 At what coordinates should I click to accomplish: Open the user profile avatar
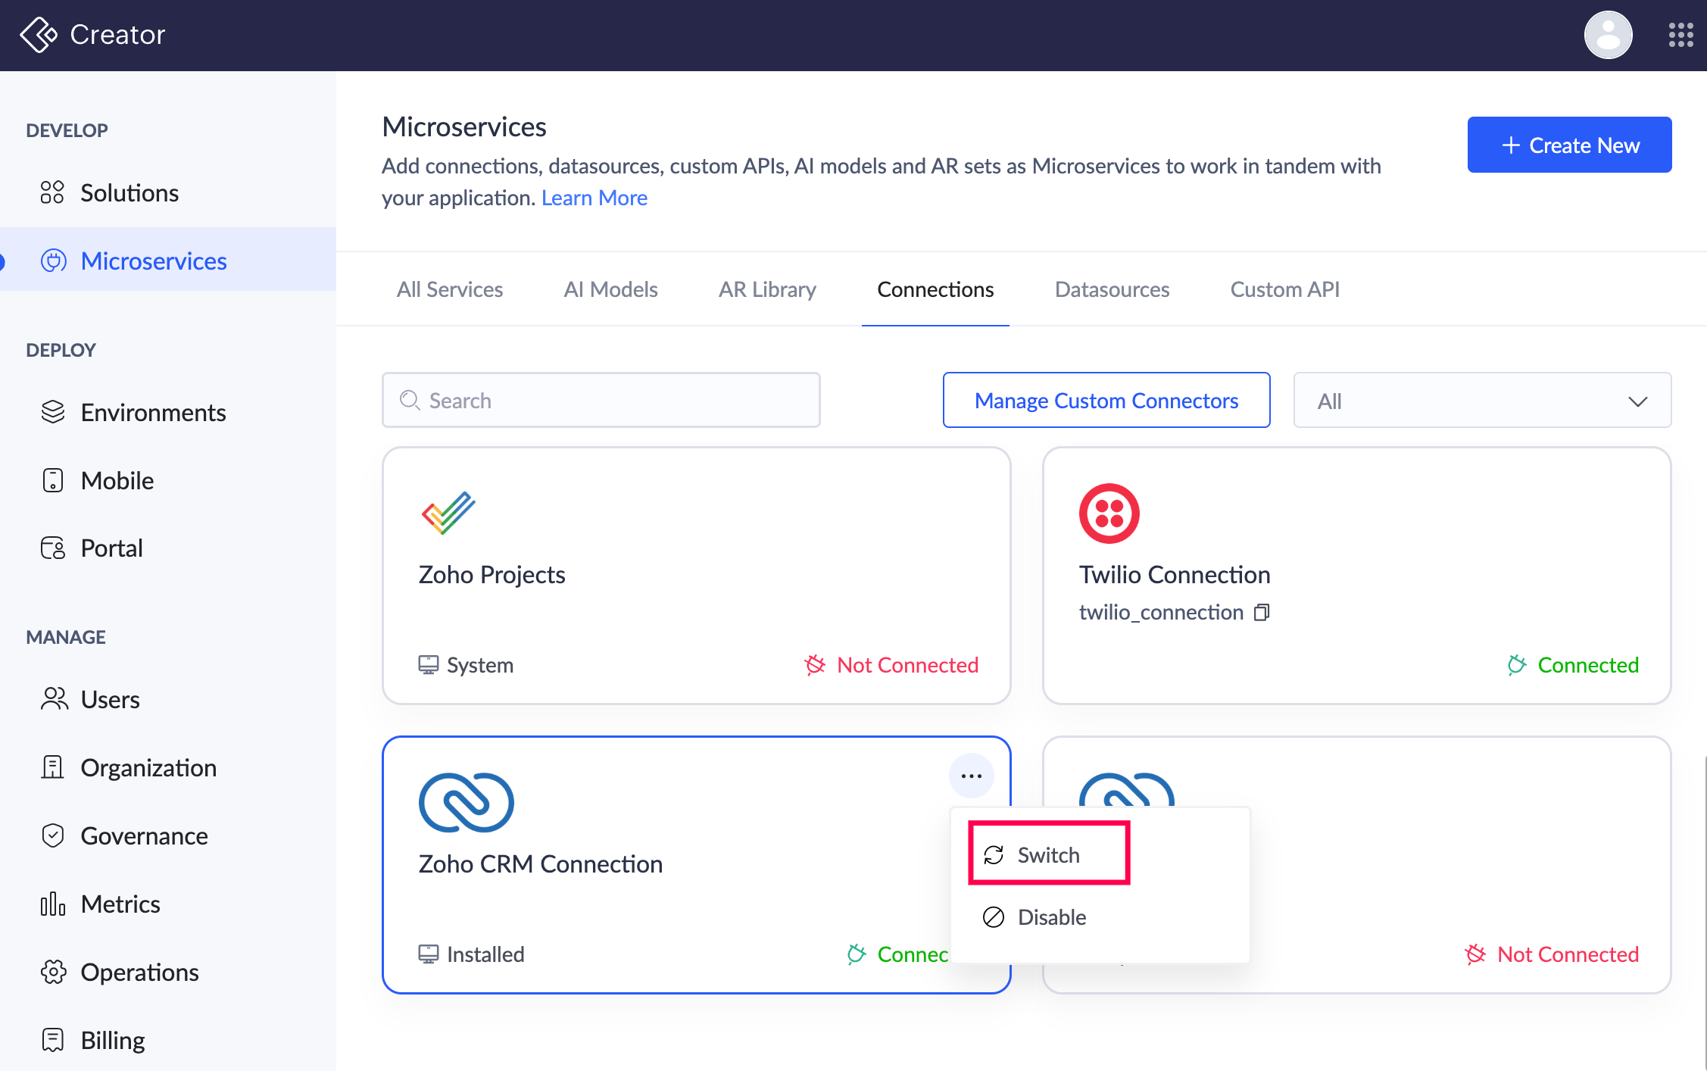pos(1608,35)
